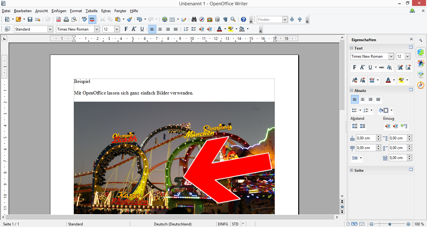427x227 pixels.
Task: Open Find & Replace binoculars icon
Action: [x=194, y=19]
